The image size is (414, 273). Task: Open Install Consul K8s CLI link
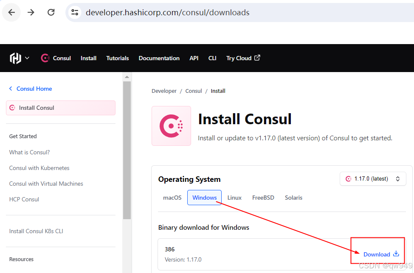[x=36, y=231]
